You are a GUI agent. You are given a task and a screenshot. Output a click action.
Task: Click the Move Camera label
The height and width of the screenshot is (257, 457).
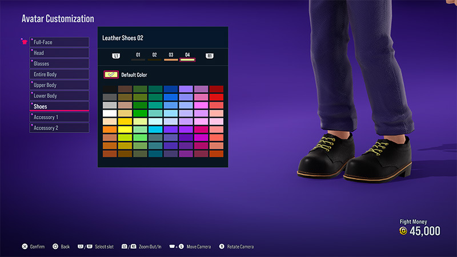(x=198, y=247)
